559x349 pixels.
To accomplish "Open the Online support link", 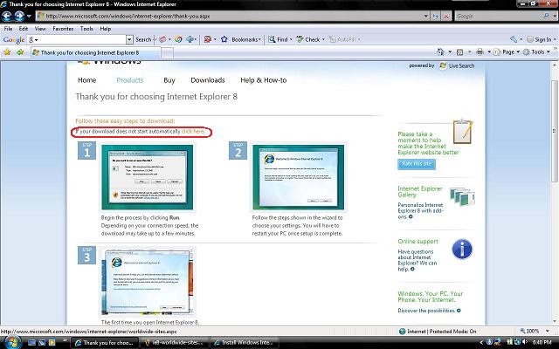I will tap(418, 241).
